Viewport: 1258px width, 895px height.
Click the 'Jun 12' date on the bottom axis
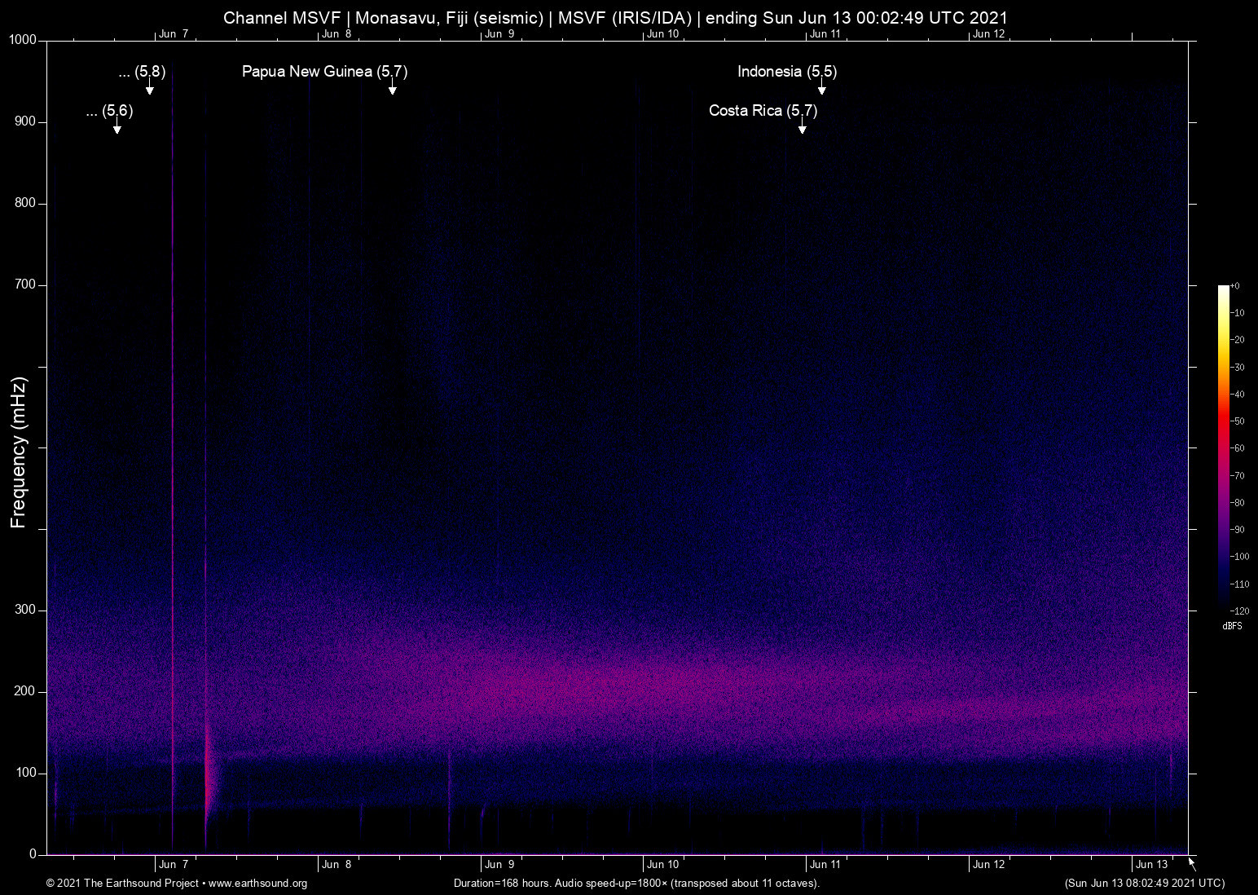(989, 865)
